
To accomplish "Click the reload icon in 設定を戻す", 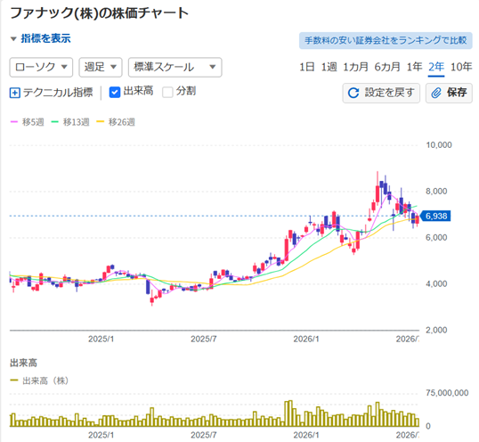I will (353, 93).
